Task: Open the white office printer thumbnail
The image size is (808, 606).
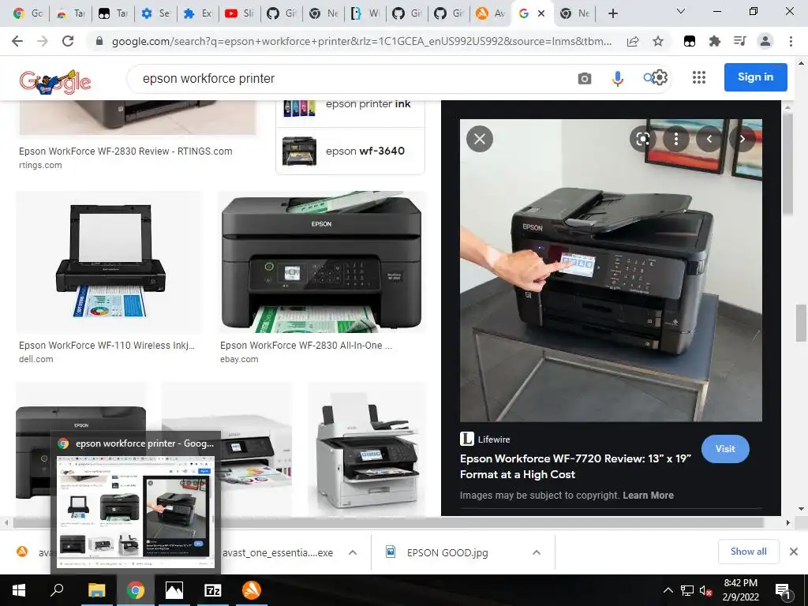Action: pos(367,448)
